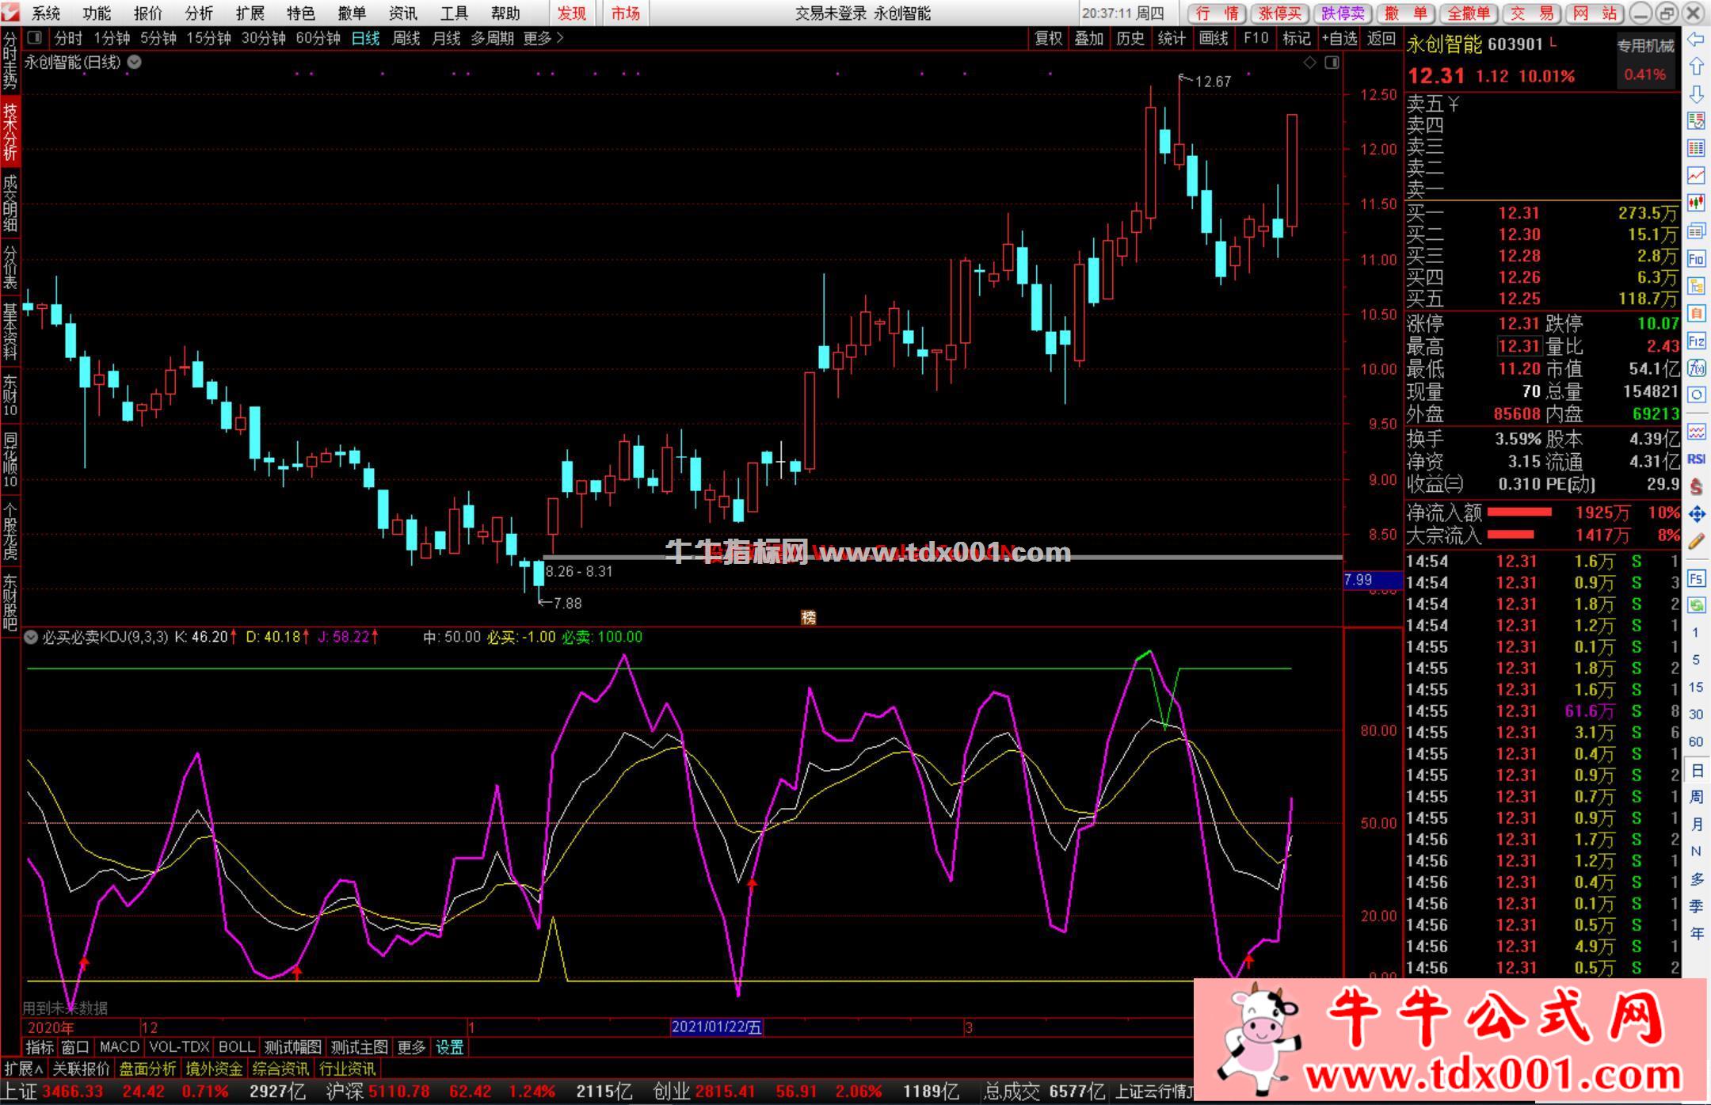Viewport: 1711px width, 1105px height.
Task: Open the F10 company info sidebar icon
Action: click(x=1696, y=258)
